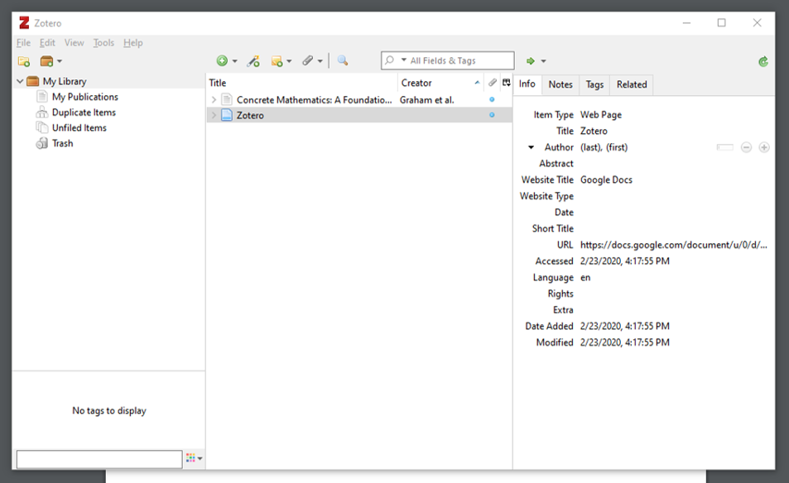789x483 pixels.
Task: Edit the Title field value Zotero
Action: pyautogui.click(x=594, y=131)
